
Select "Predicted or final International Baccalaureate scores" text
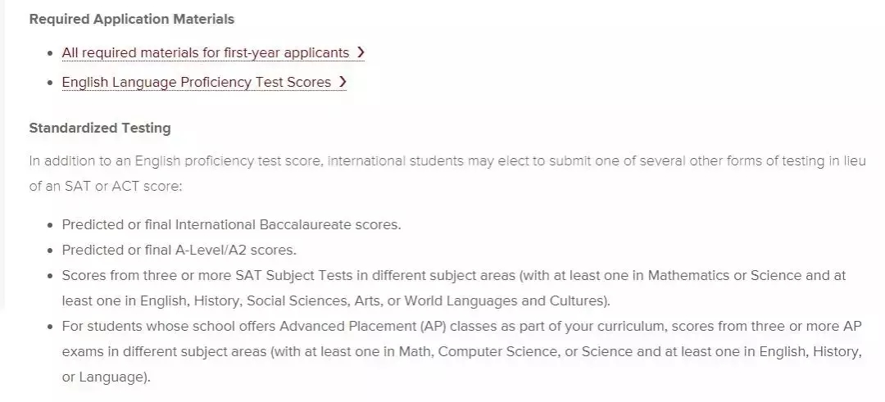(231, 224)
